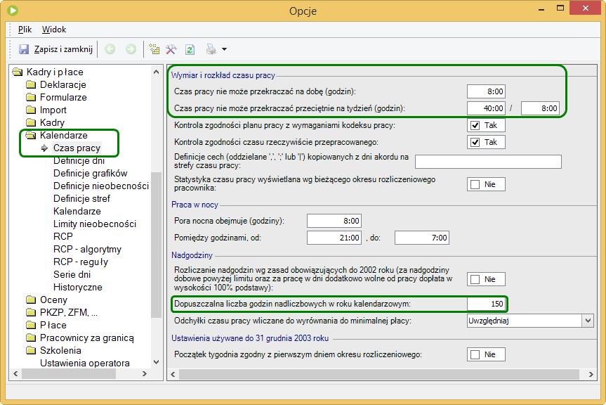
Task: Click tree panel vertical scrollbar up arrow
Action: click(x=156, y=72)
